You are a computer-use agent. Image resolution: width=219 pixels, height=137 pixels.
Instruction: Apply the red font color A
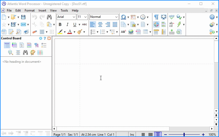[70, 32]
